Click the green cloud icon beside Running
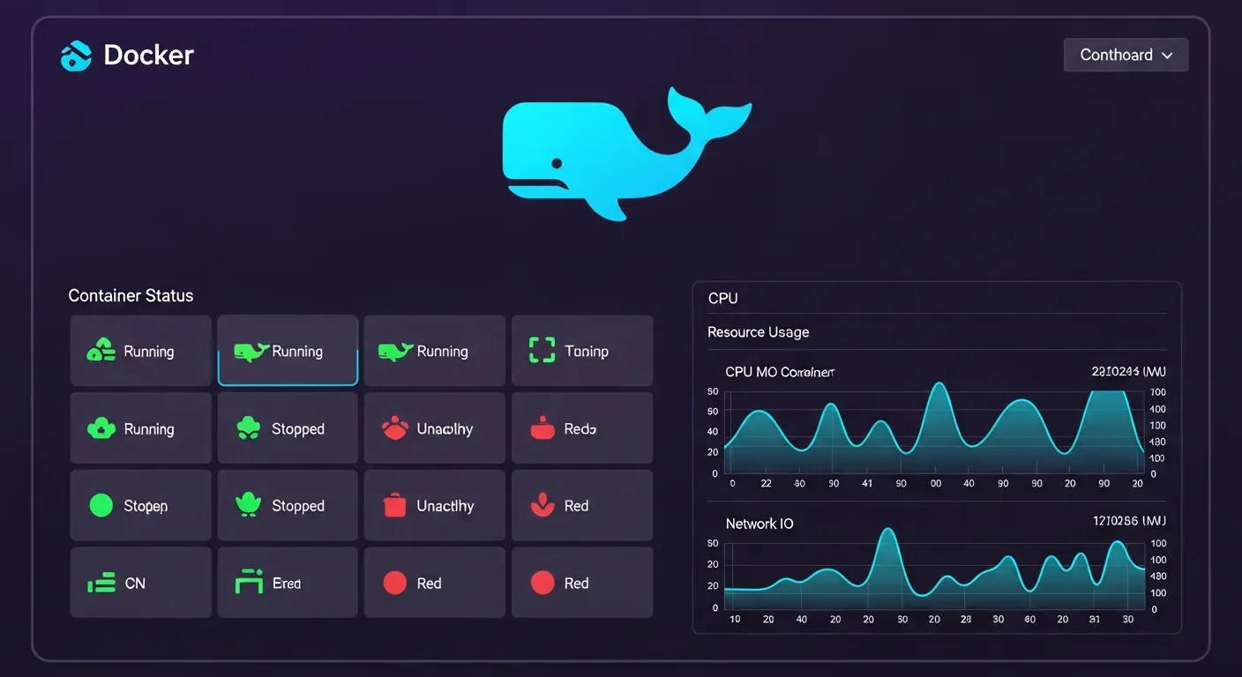 tap(100, 428)
